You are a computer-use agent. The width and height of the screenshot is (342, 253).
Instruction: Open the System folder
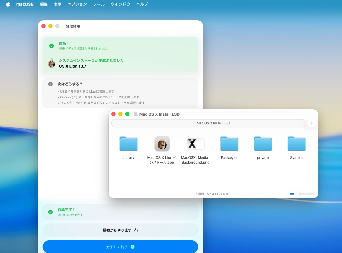coord(296,144)
